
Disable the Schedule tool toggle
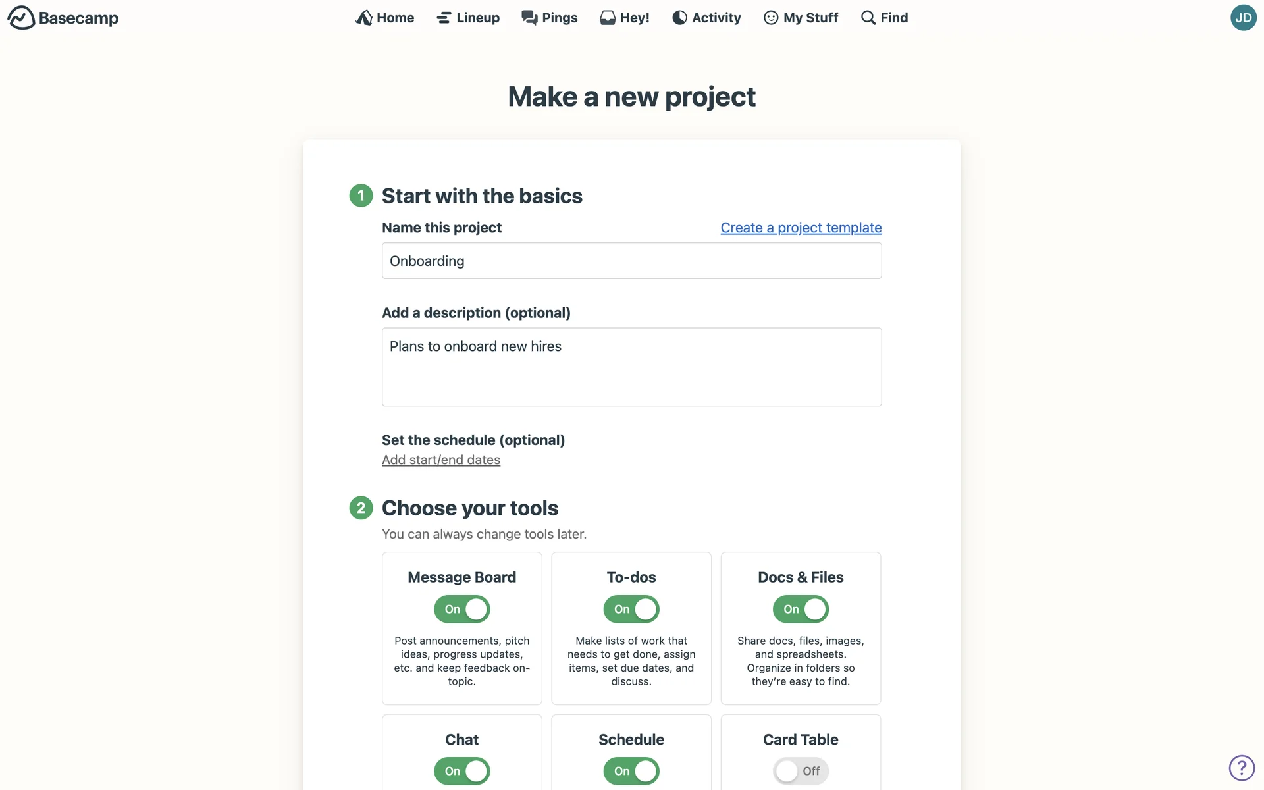[631, 771]
